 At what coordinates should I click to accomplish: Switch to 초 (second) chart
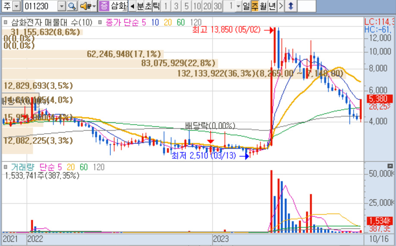coord(148,6)
